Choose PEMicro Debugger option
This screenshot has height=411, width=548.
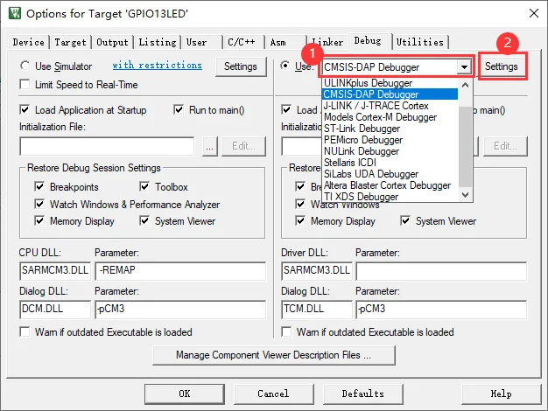coord(390,140)
